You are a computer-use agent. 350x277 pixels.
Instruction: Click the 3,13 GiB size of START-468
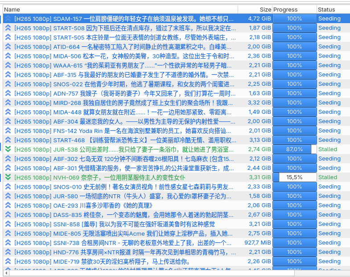click(x=260, y=140)
